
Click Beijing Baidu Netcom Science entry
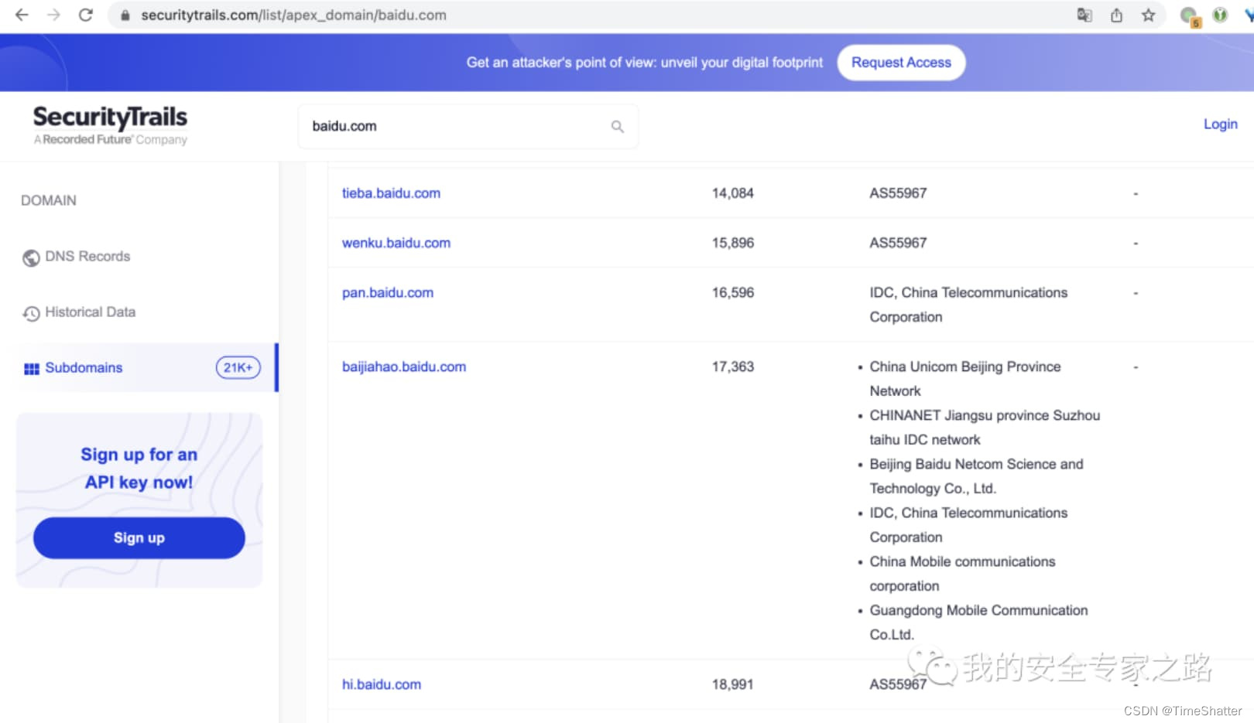coord(976,476)
